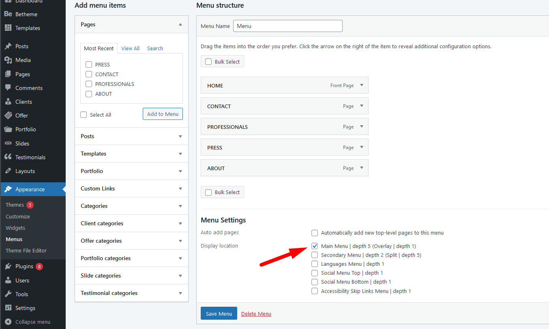Click the Tools wrench icon
The height and width of the screenshot is (329, 549).
(x=8, y=294)
